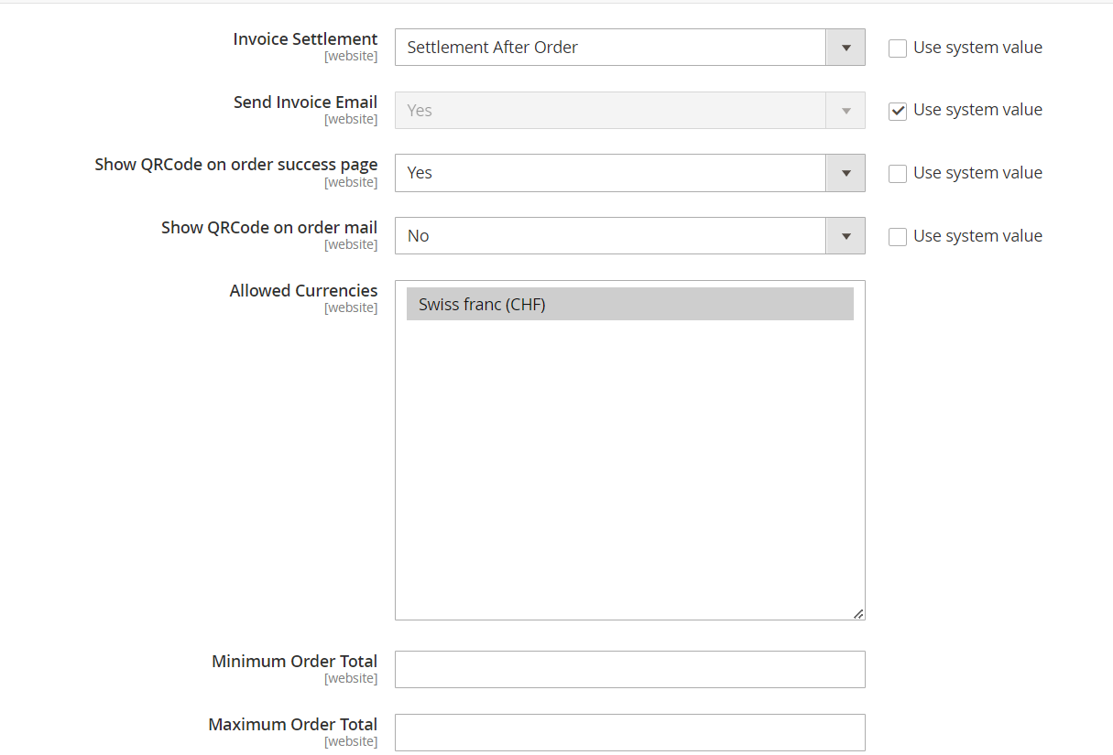The width and height of the screenshot is (1113, 755).
Task: Click the Show QRCode on order mail label
Action: click(269, 227)
